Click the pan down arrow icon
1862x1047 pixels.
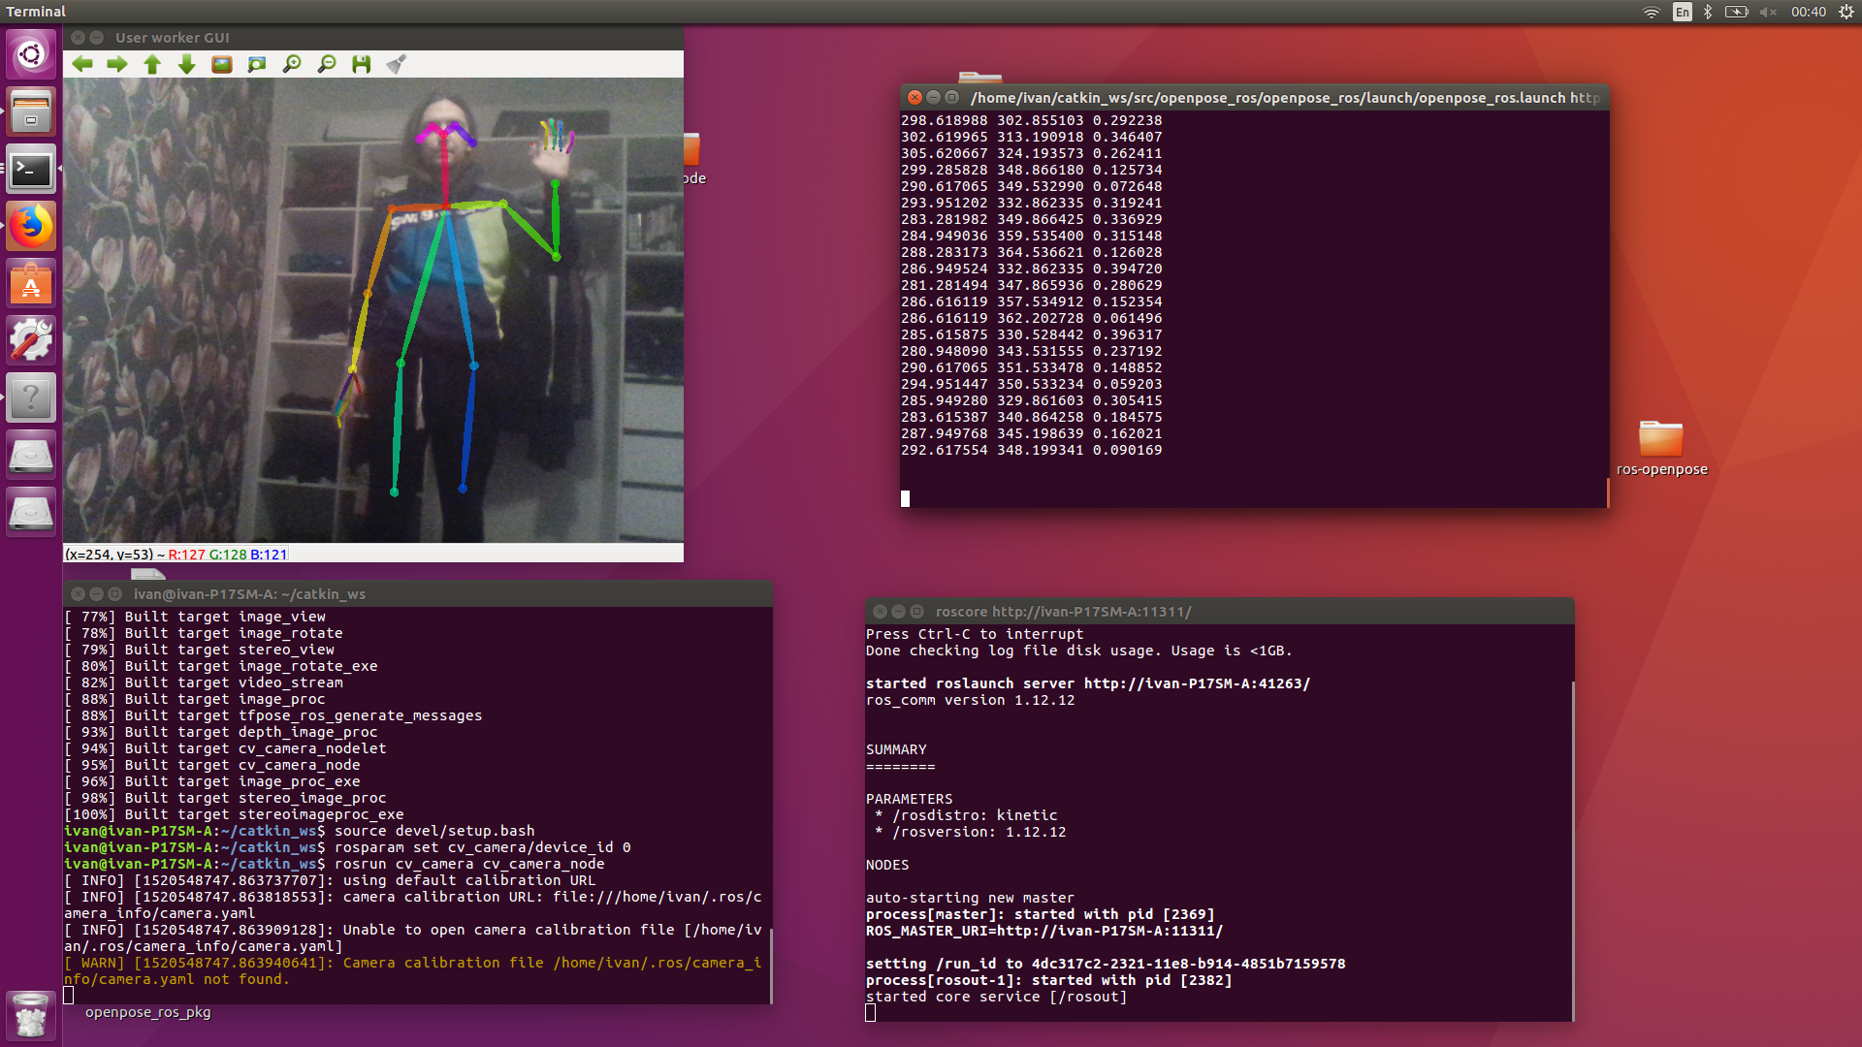point(187,64)
